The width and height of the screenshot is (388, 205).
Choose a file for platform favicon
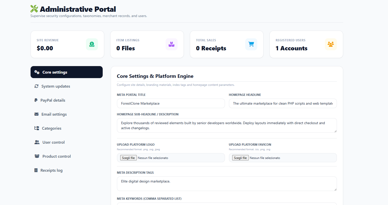coord(240,158)
